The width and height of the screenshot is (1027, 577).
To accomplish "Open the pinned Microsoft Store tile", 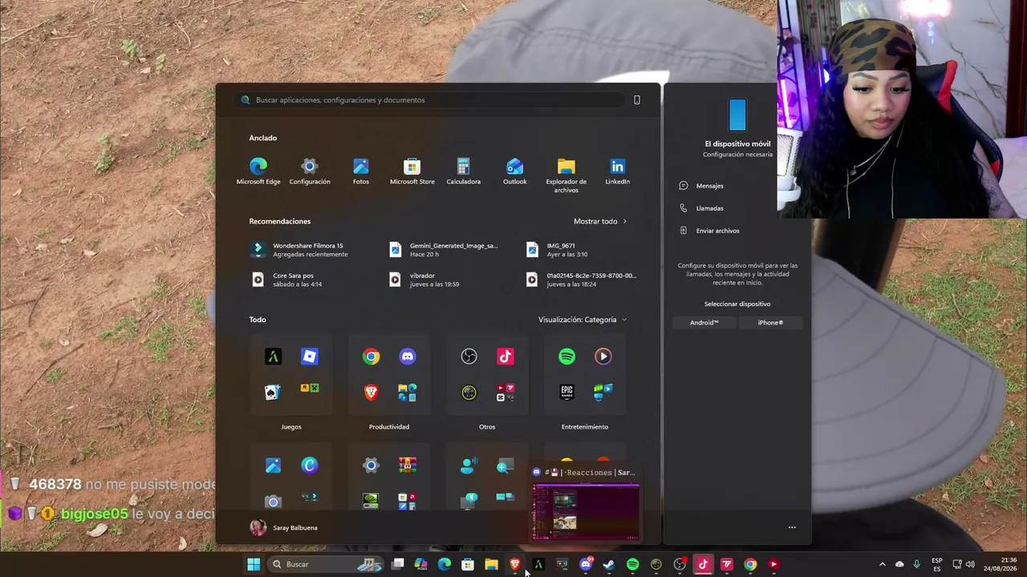I will coord(412,171).
